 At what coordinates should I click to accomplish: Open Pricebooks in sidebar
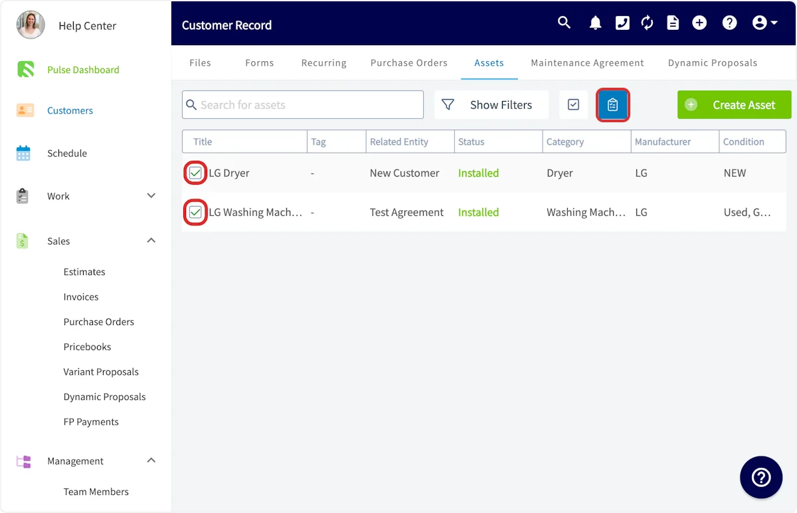87,347
